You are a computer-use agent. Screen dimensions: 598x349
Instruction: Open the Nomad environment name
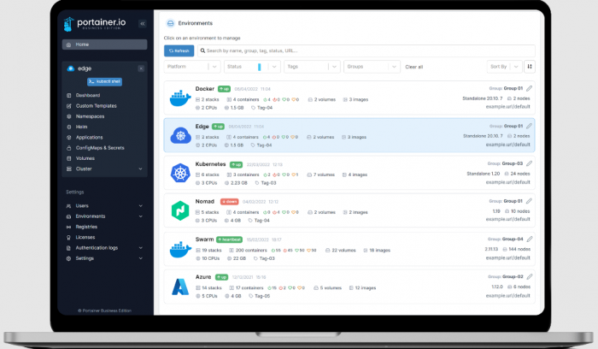coord(205,201)
